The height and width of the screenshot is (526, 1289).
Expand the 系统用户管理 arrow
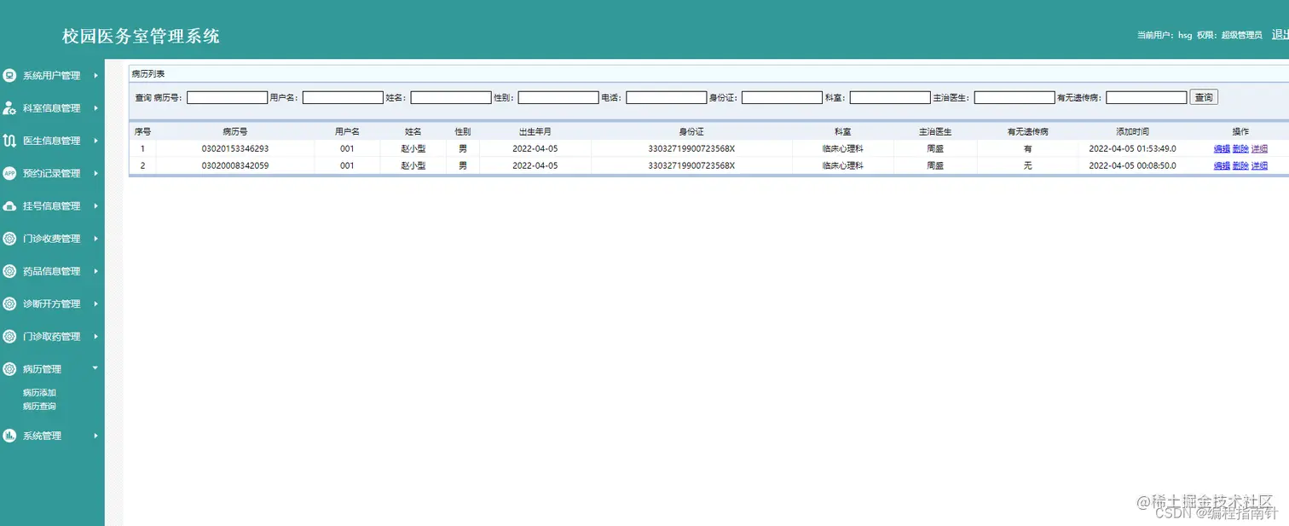[x=95, y=76]
